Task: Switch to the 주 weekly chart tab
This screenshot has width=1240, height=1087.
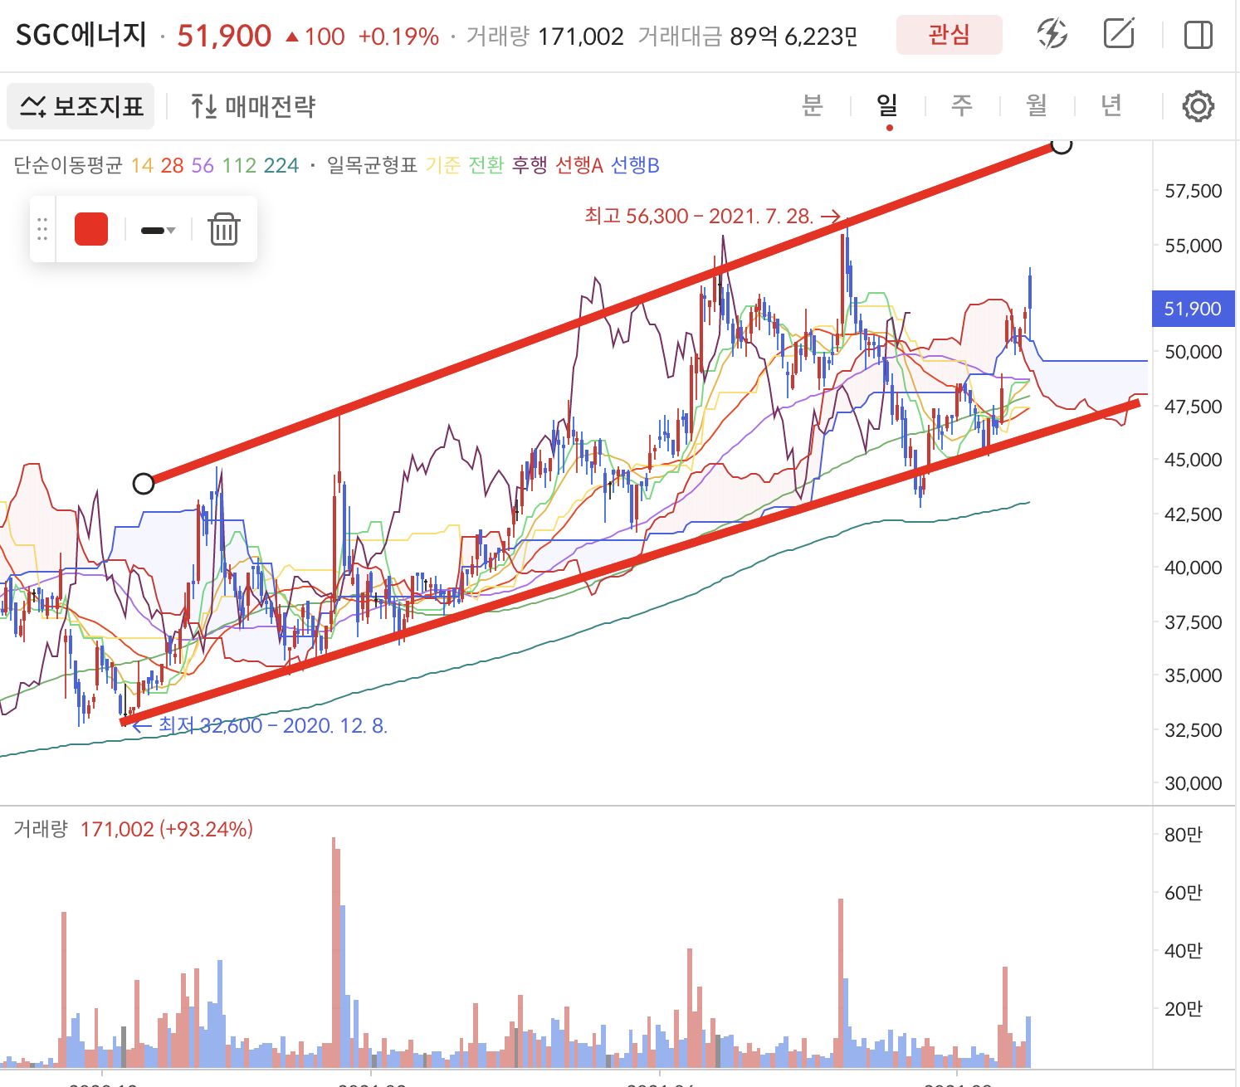Action: 961,105
